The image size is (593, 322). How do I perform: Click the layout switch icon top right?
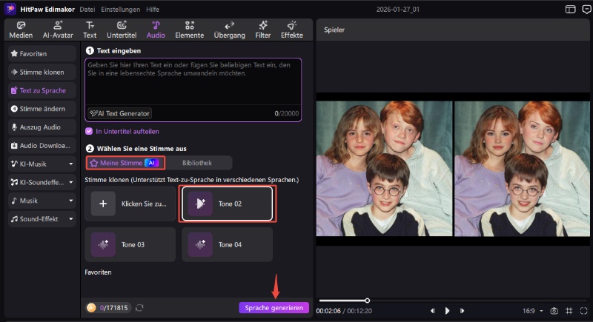pos(570,10)
